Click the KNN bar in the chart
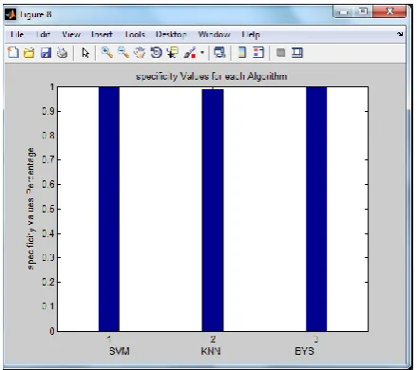This screenshot has width=417, height=370. pyautogui.click(x=213, y=210)
